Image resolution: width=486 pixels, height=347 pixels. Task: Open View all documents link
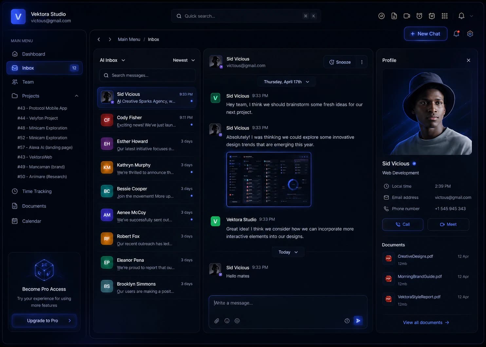[426, 322]
